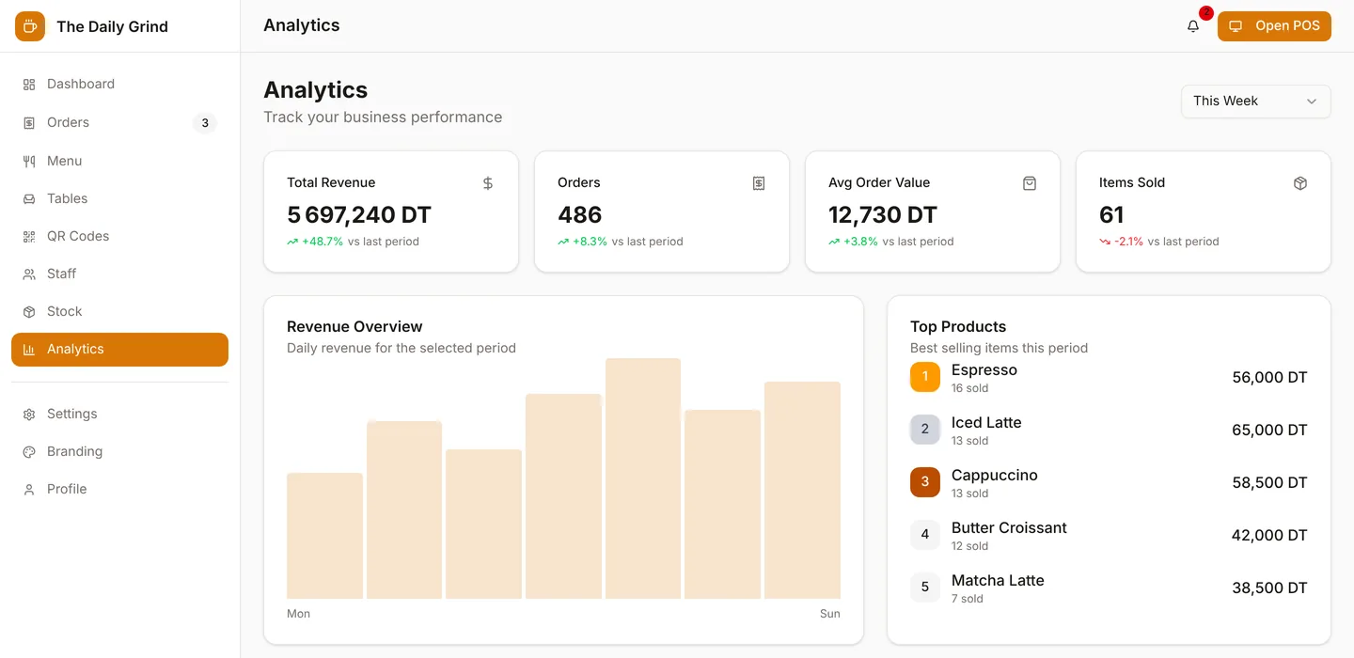This screenshot has height=658, width=1354.
Task: Click the Items Sold value 61
Action: [1111, 215]
